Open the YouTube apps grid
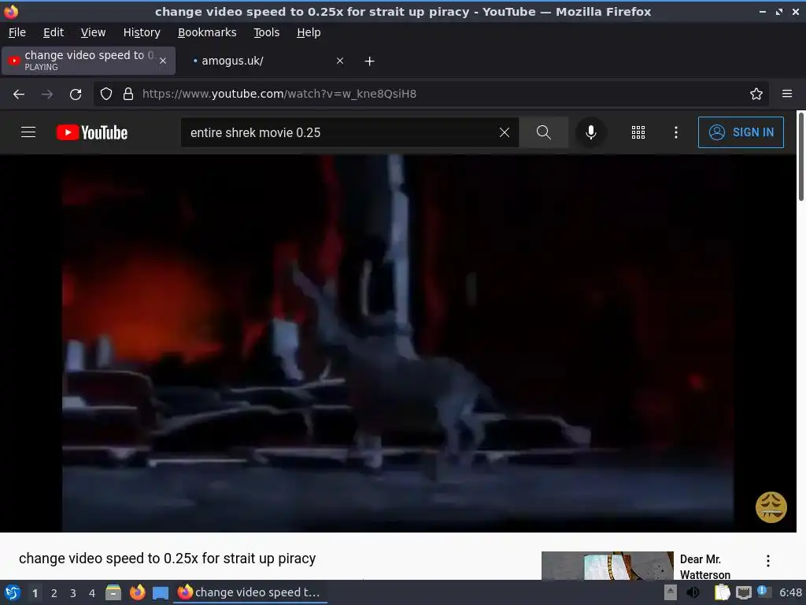The image size is (806, 605). coord(638,132)
